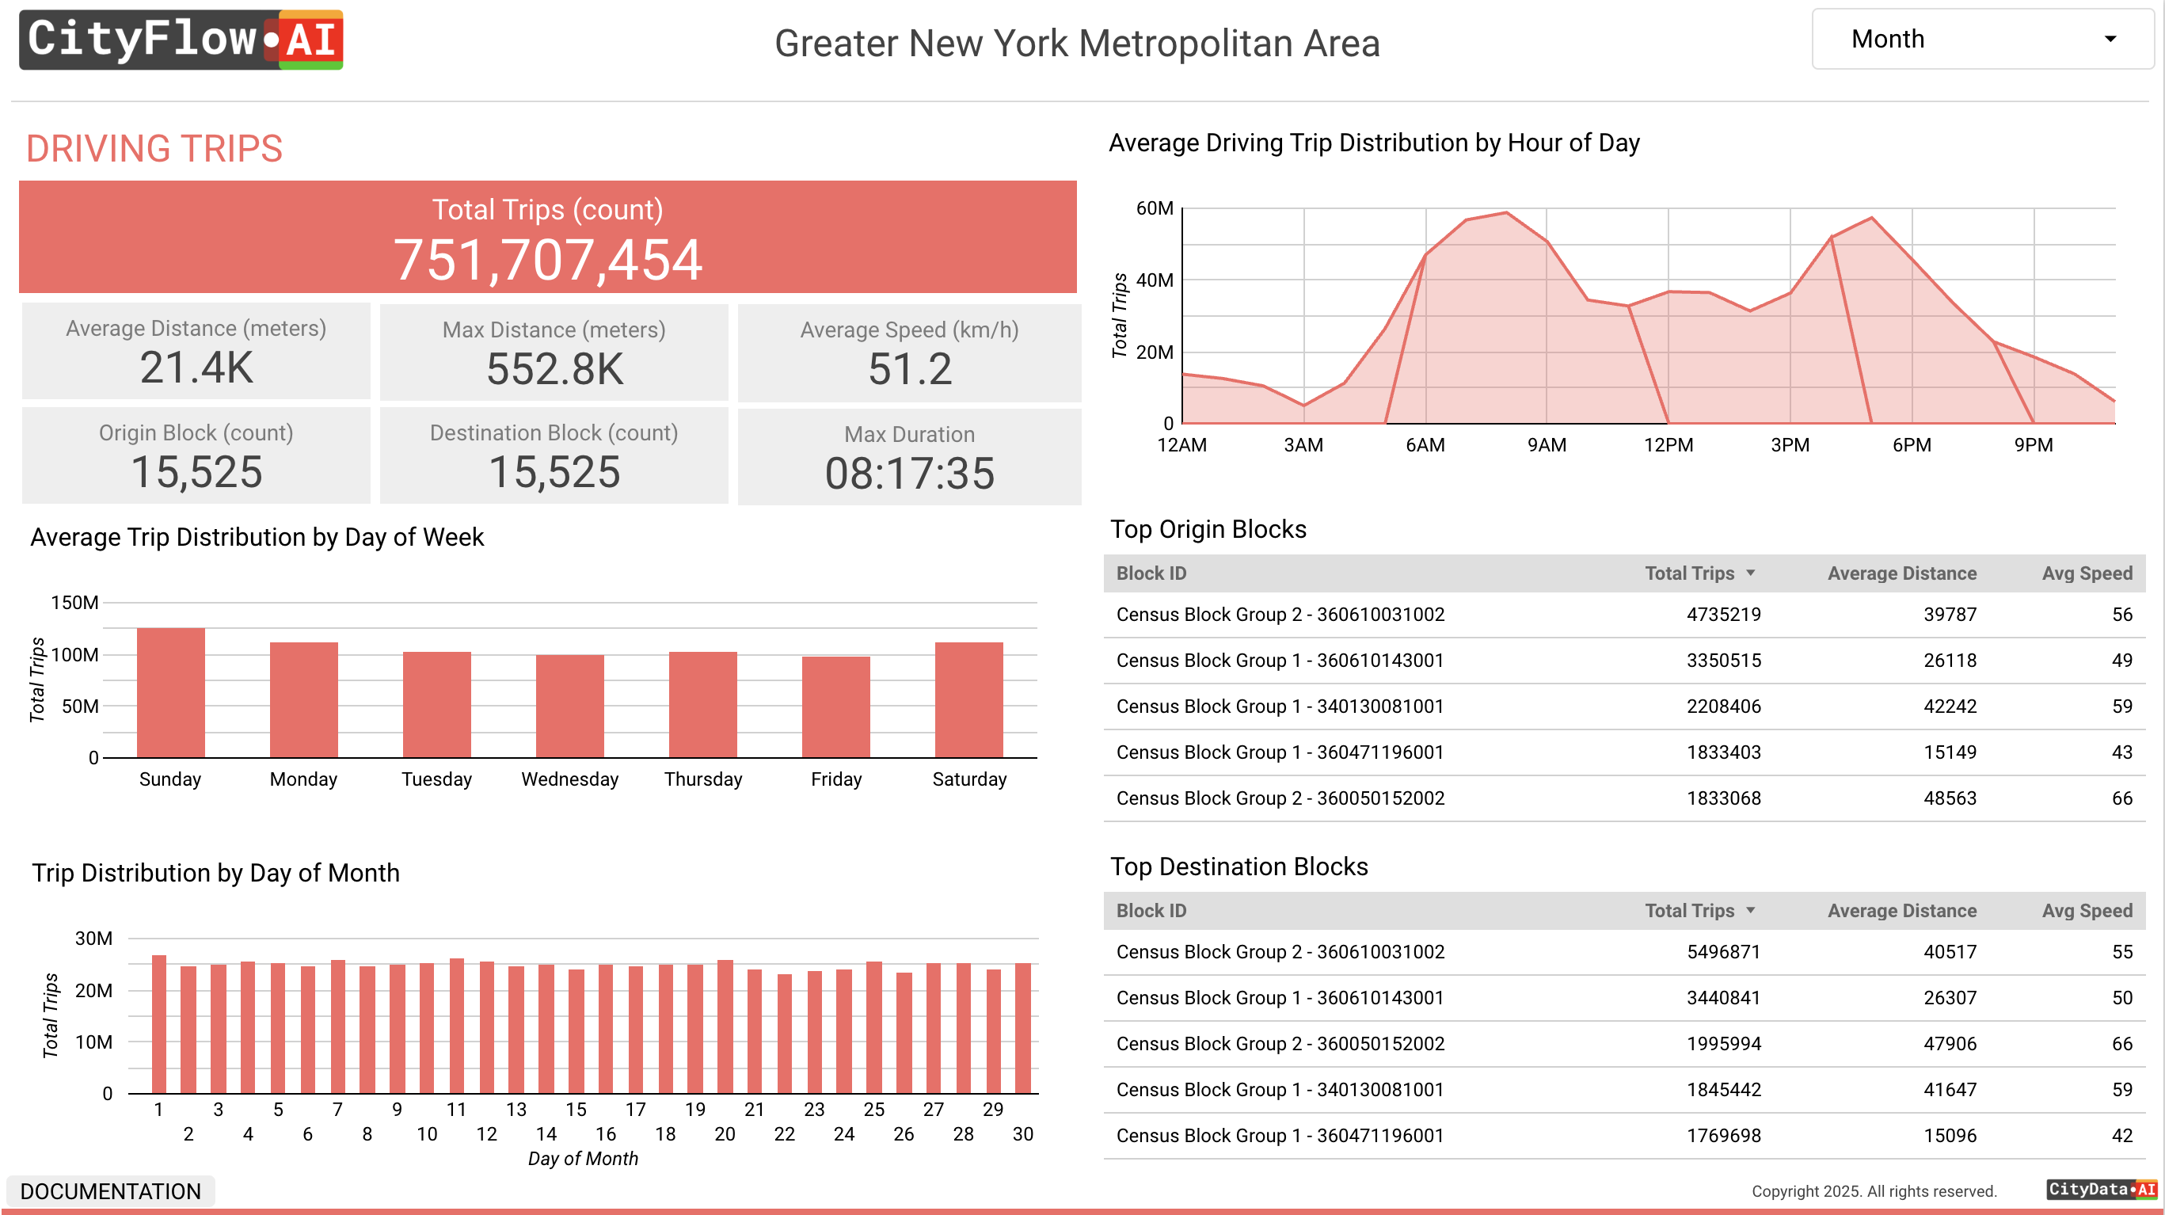Click the origin average distance value 42242
Image resolution: width=2165 pixels, height=1215 pixels.
pyautogui.click(x=1950, y=707)
